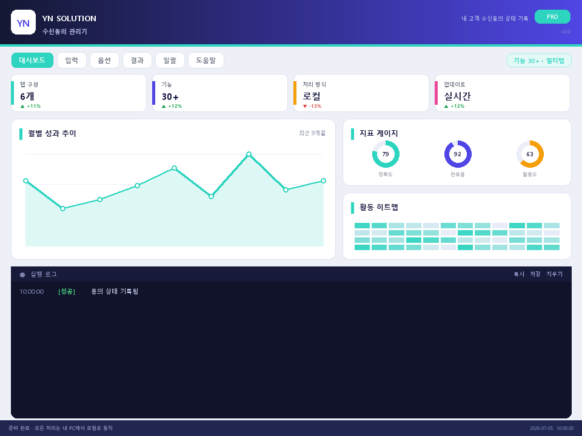Select the 업데이트 실시간 card
This screenshot has height=436, width=582.
click(502, 93)
